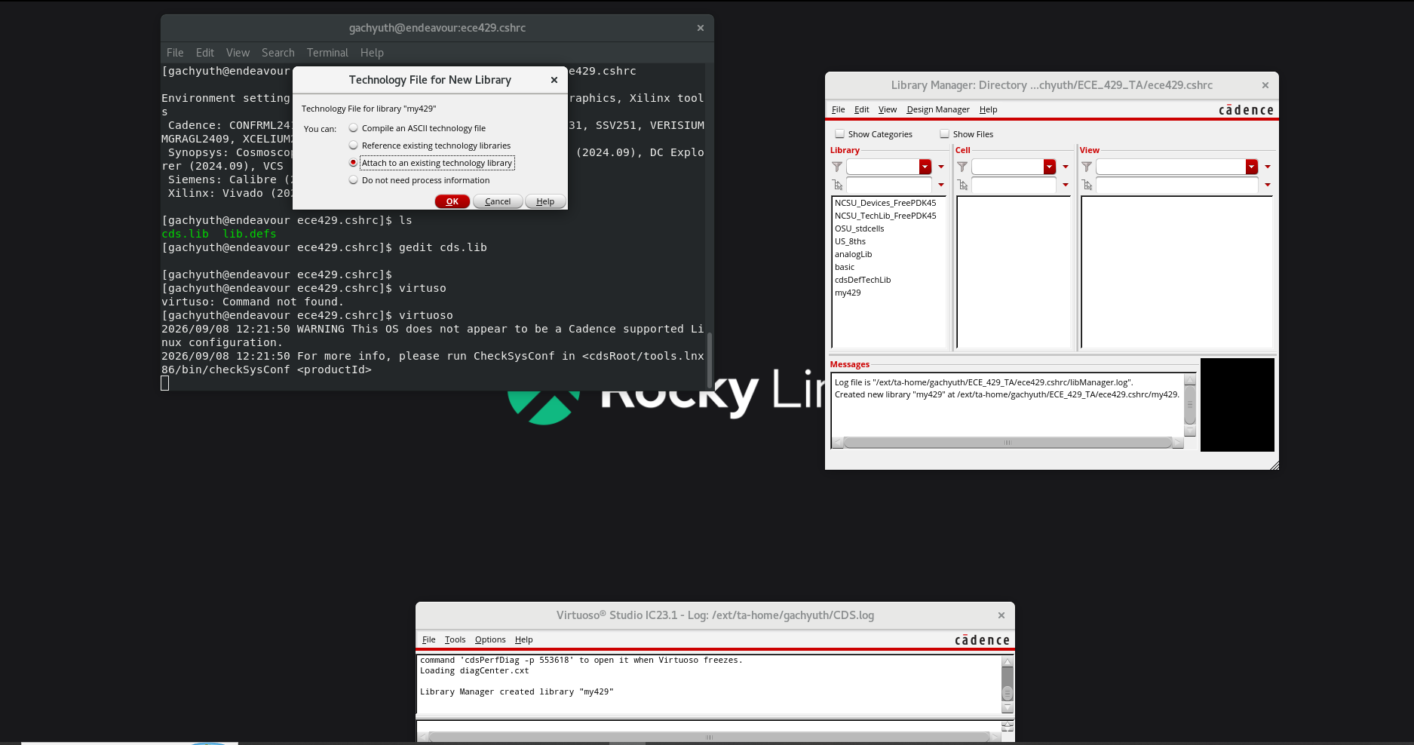
Task: Click the Library column search tree icon
Action: tap(837, 185)
